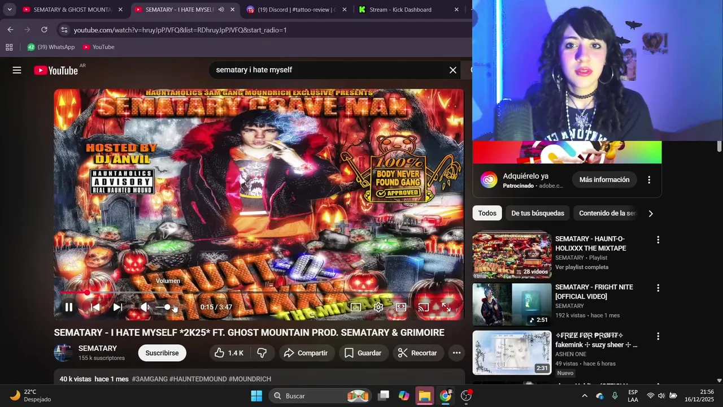Click the Compartir share button
723x407 pixels.
[306, 353]
